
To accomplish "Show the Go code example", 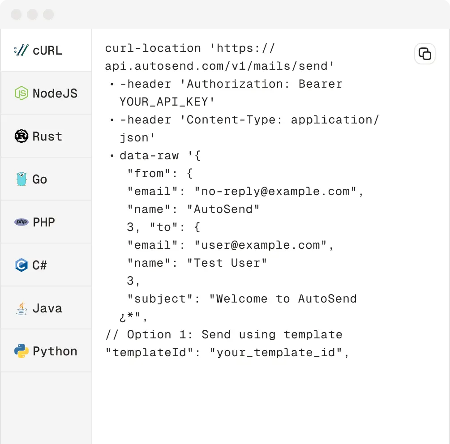I will [x=47, y=179].
